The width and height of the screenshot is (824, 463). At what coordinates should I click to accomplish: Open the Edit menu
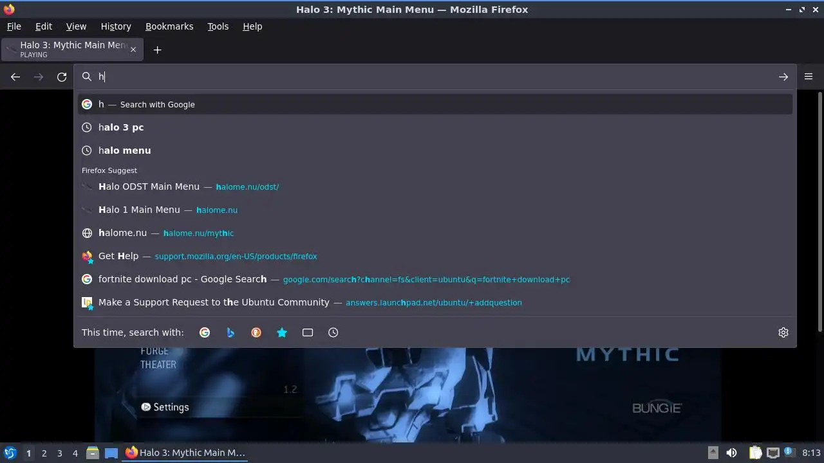44,26
